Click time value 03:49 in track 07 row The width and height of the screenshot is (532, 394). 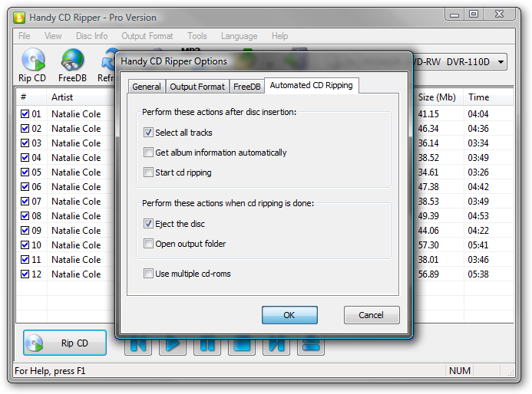tap(478, 202)
